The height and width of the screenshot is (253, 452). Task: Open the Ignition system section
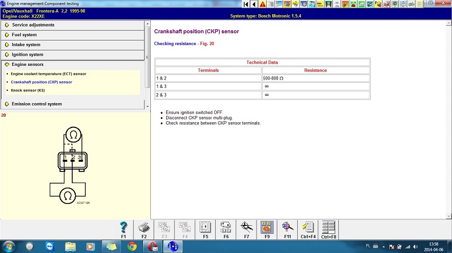[x=27, y=55]
